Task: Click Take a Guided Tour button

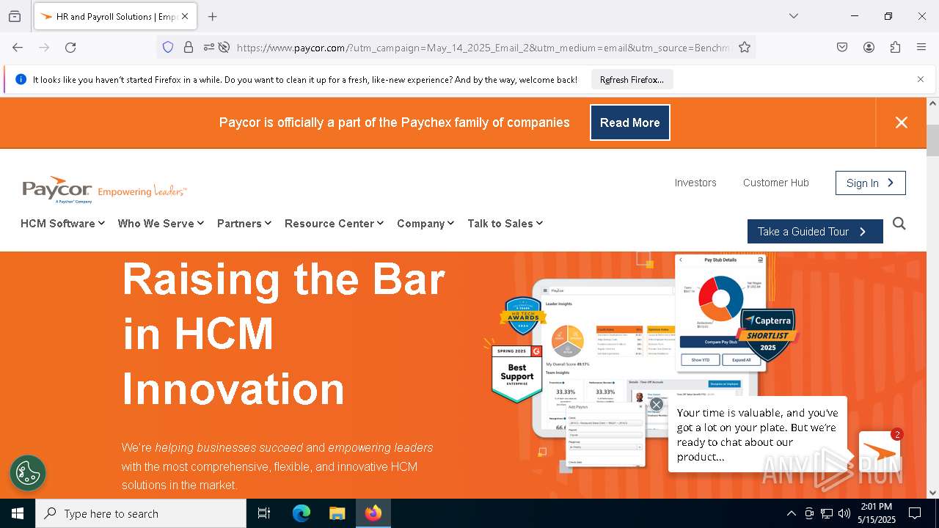Action: click(815, 231)
